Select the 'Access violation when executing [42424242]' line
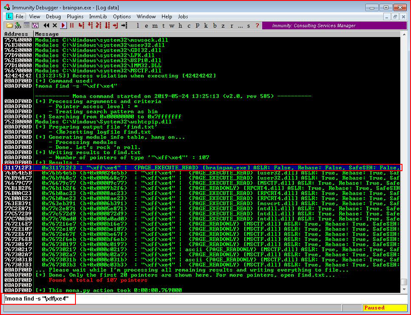This screenshot has height=315, width=411. pyautogui.click(x=202, y=76)
